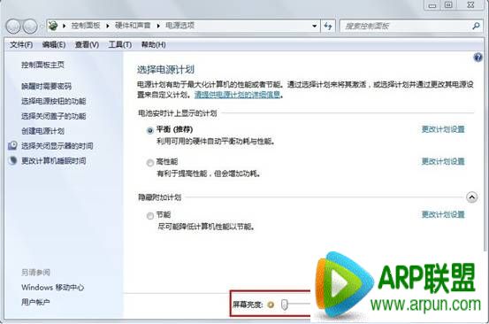Open 选择关闭盖子的功能 link
This screenshot has height=324, width=489.
[x=54, y=116]
